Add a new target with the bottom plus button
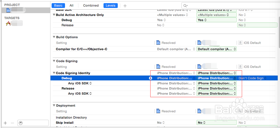 click(5, 123)
